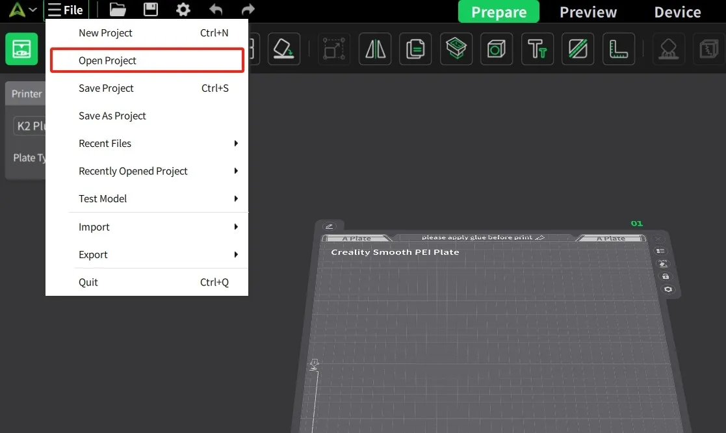Choose Save As Project menu entry

[x=147, y=116]
